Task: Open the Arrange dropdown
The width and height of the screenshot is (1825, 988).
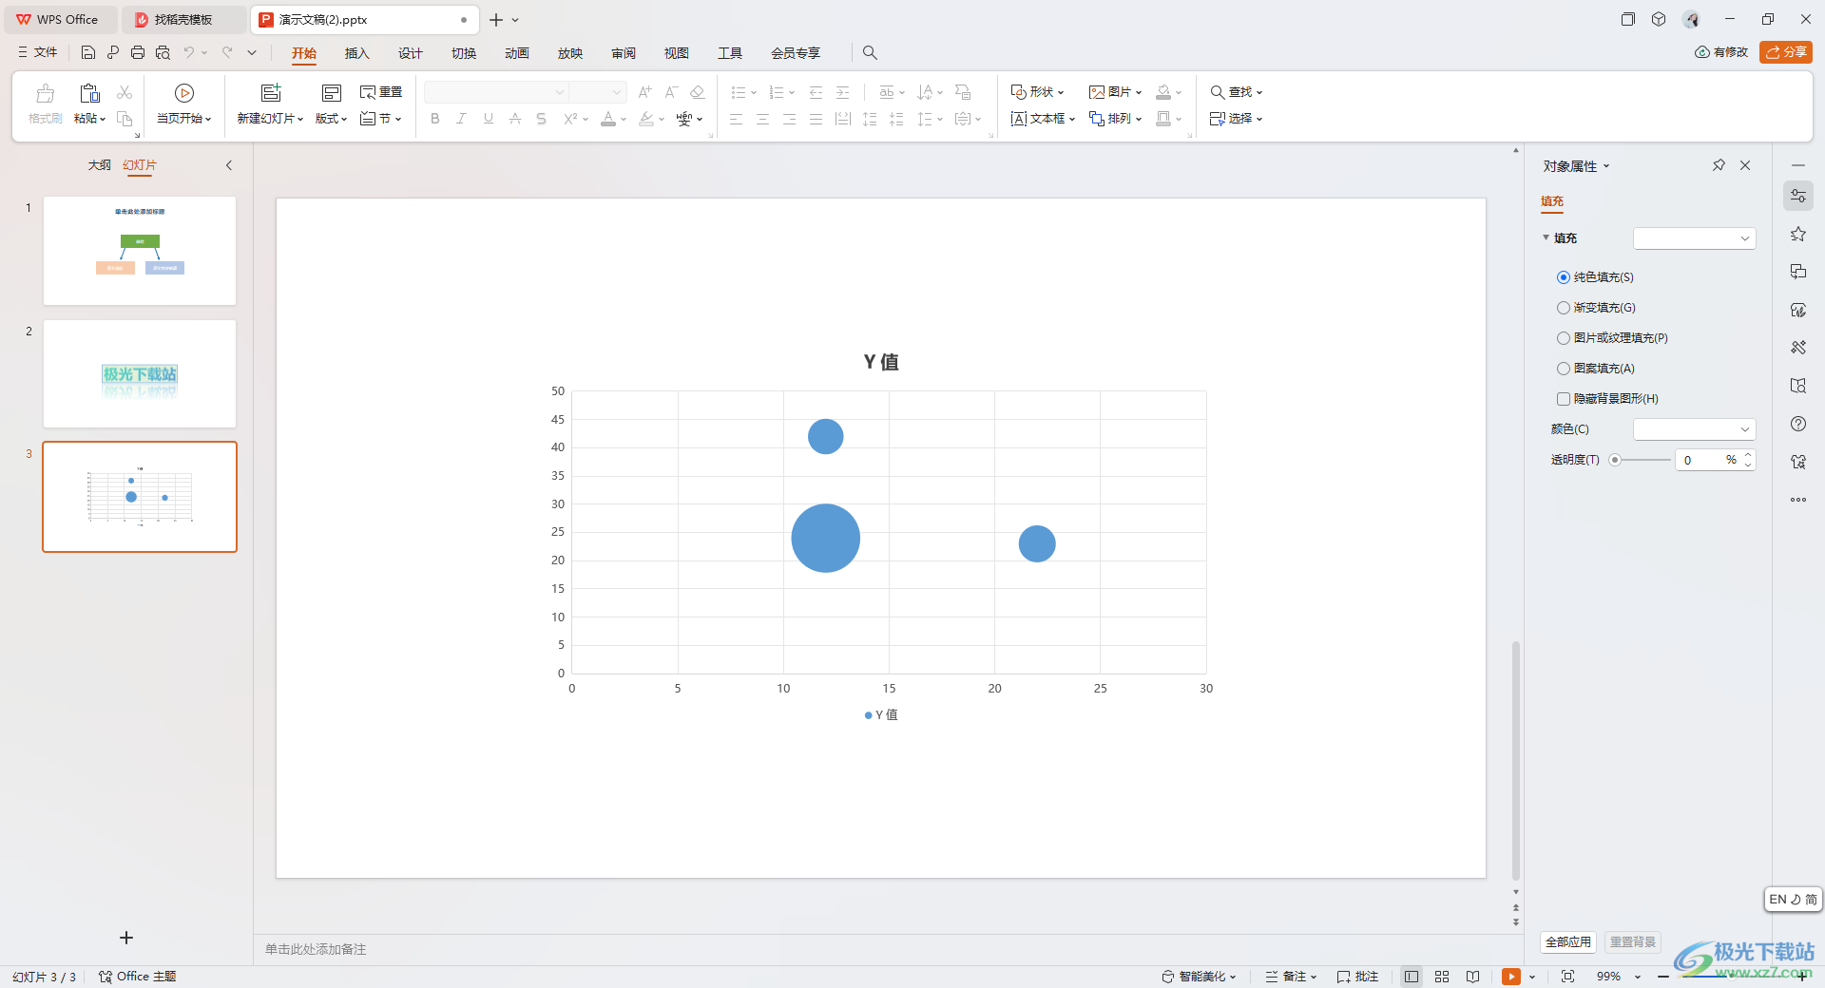Action: (x=1115, y=119)
